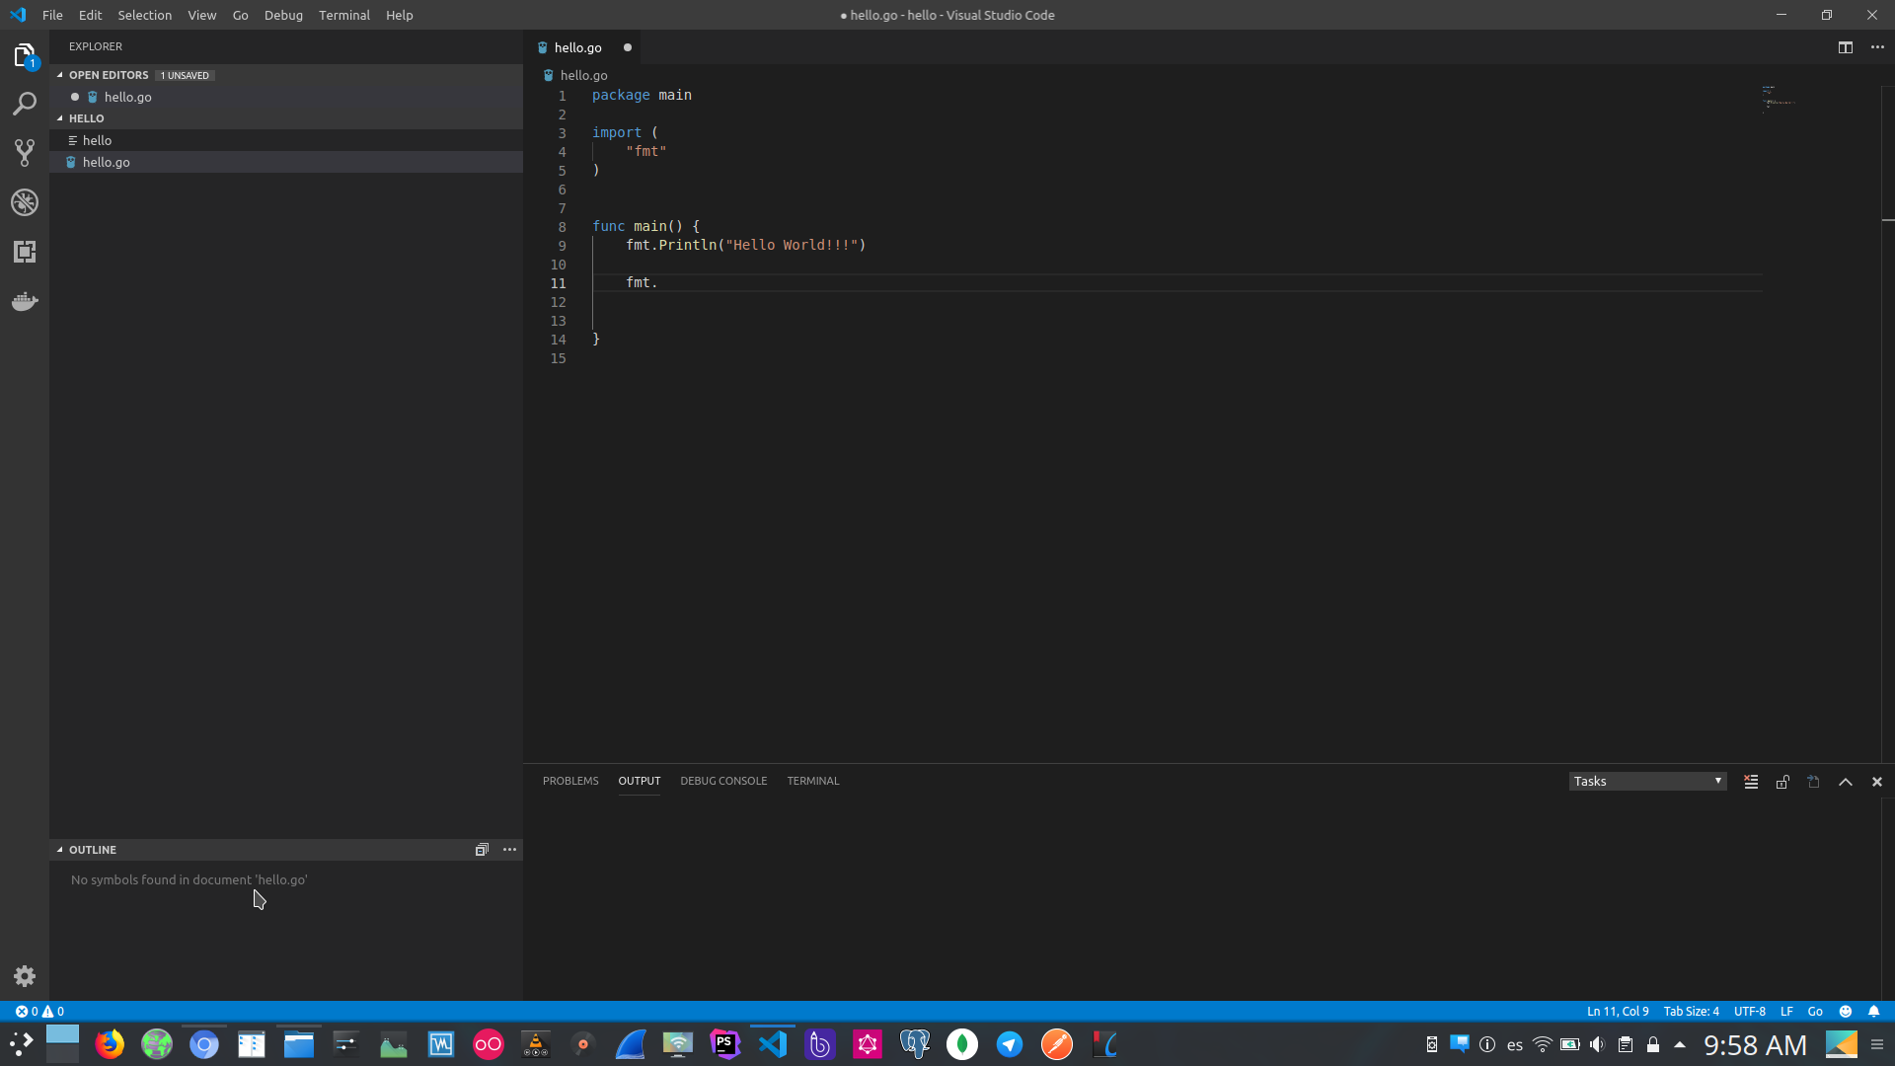Collapse the HELLO folder in Explorer
The image size is (1895, 1066).
pyautogui.click(x=87, y=117)
